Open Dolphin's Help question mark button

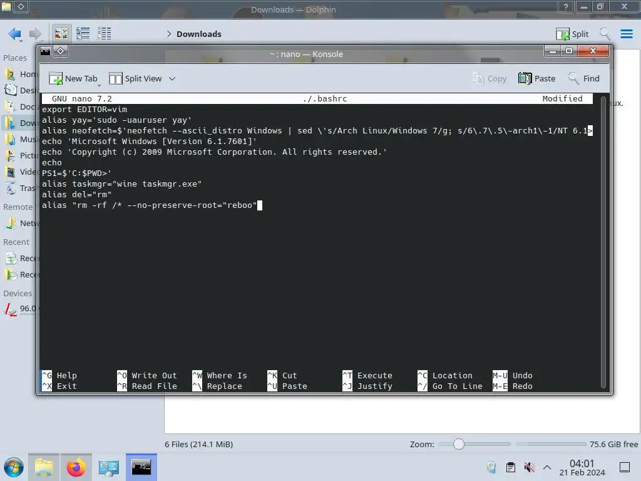click(566, 6)
